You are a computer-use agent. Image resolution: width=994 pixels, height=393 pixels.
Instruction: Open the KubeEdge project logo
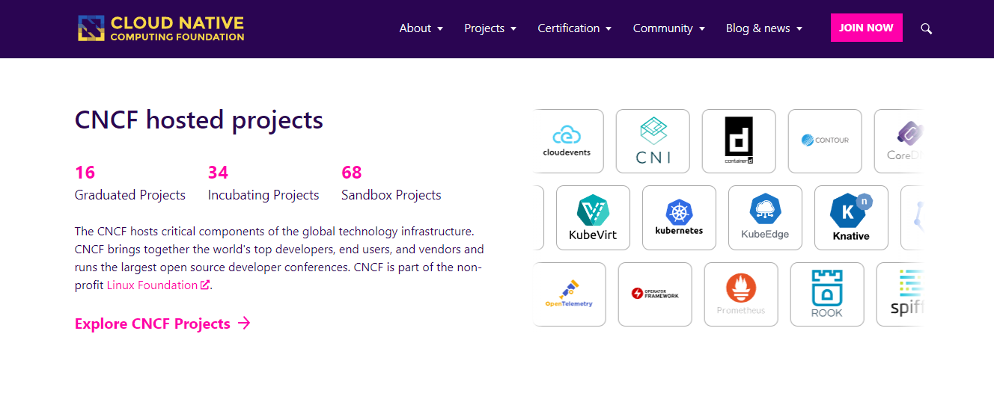pyautogui.click(x=765, y=217)
